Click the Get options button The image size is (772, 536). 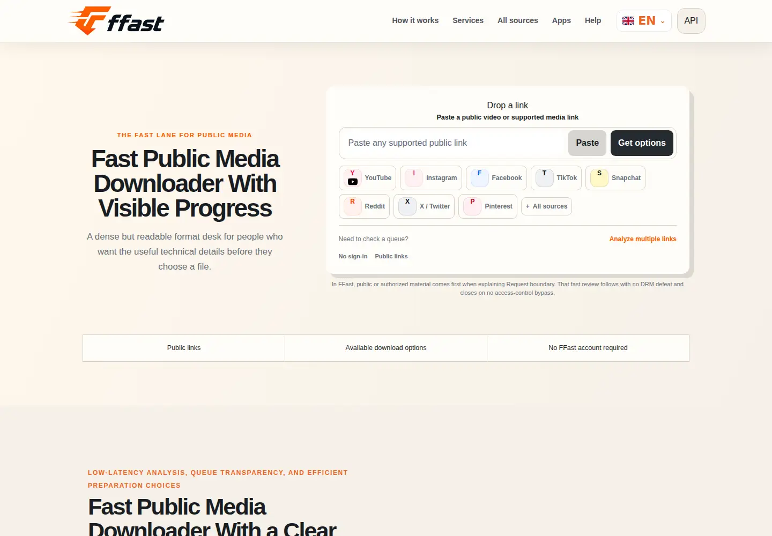pos(642,143)
